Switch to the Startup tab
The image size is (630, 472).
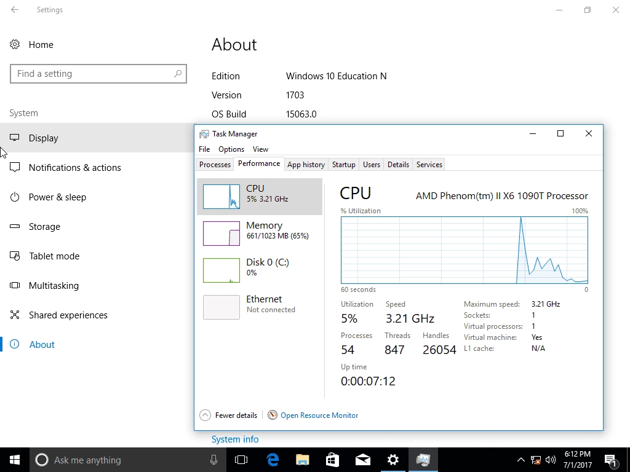343,165
